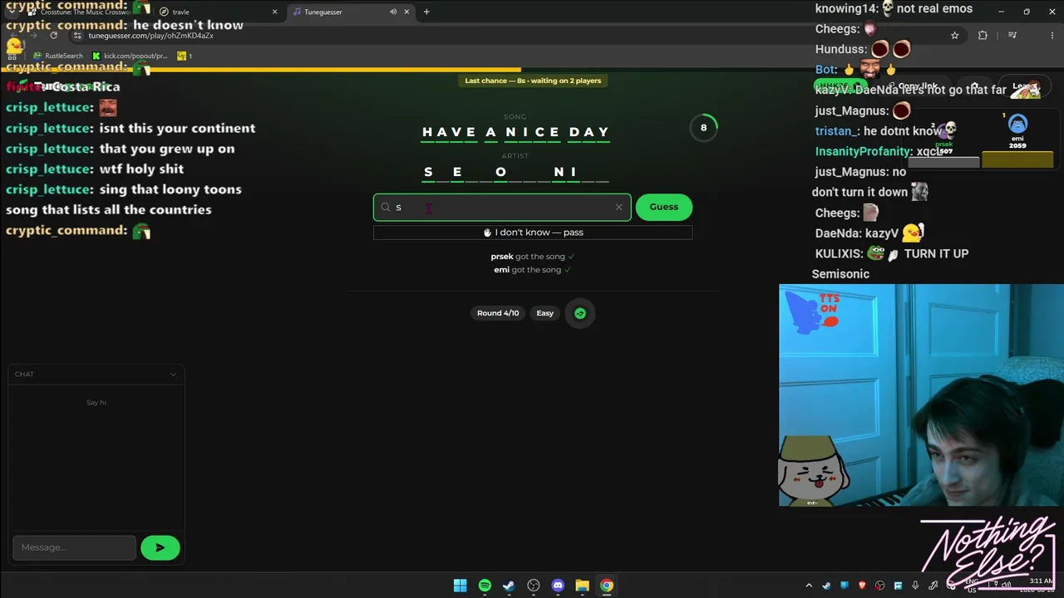The image size is (1064, 598).
Task: Open the media controls icon in toolbar
Action: click(1012, 36)
